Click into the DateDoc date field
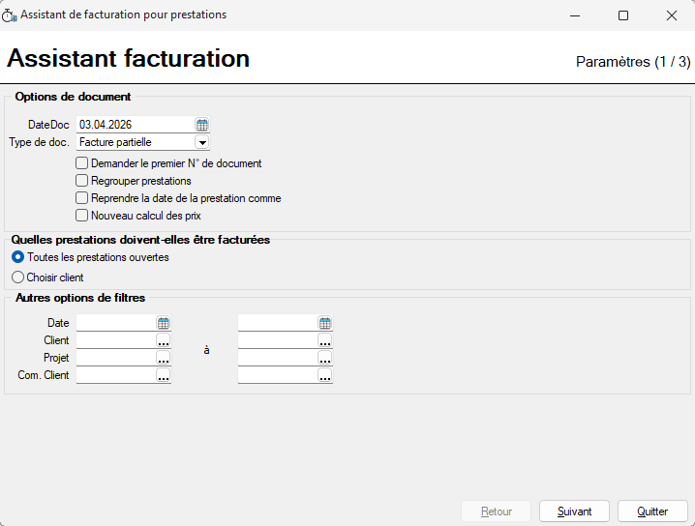Image resolution: width=695 pixels, height=526 pixels. [134, 125]
